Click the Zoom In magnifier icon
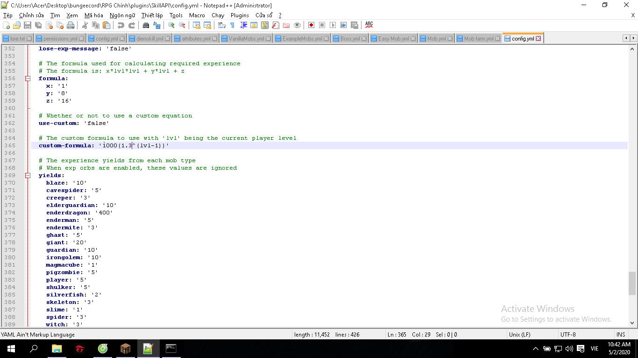This screenshot has width=638, height=358. 171,25
